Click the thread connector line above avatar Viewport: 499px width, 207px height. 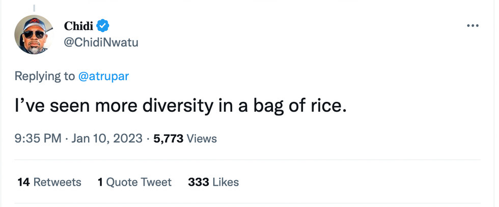tap(34, 7)
